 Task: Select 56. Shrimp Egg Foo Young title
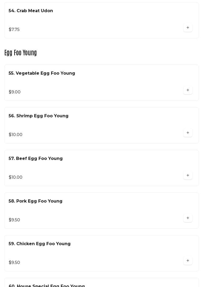tap(38, 116)
